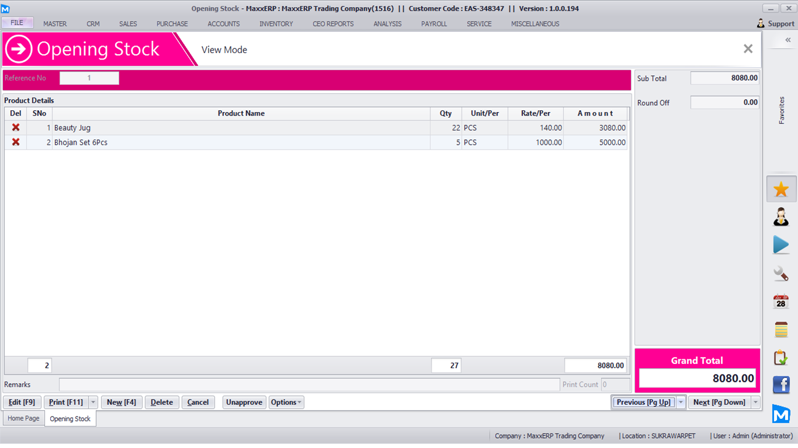Expand the Print [F11] dropdown arrow
The image size is (798, 448).
(x=93, y=402)
